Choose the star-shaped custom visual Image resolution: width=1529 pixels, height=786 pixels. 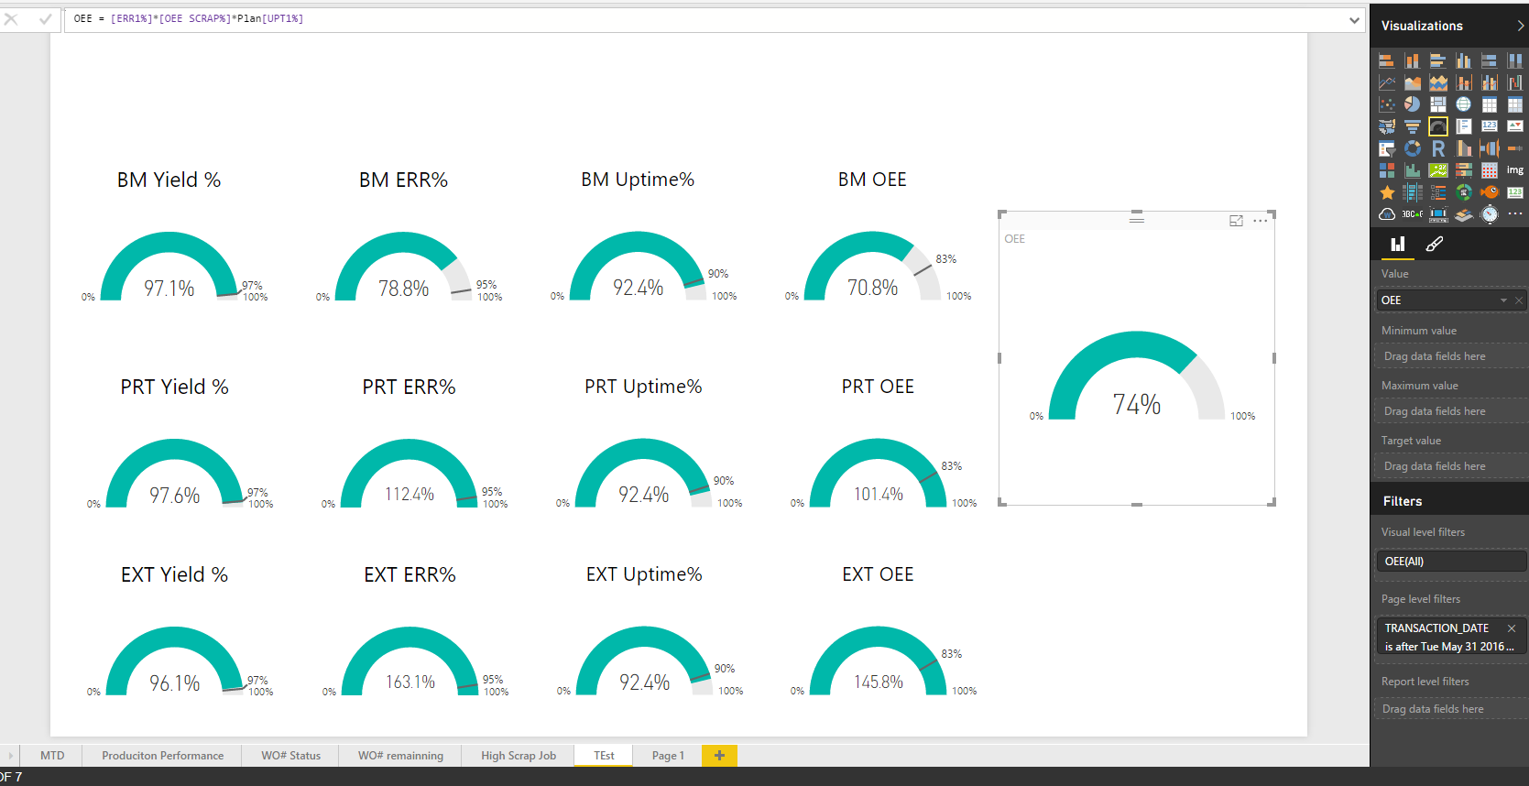tap(1387, 192)
